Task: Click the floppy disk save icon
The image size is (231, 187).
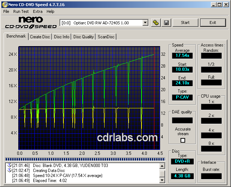Action: [x=167, y=23]
